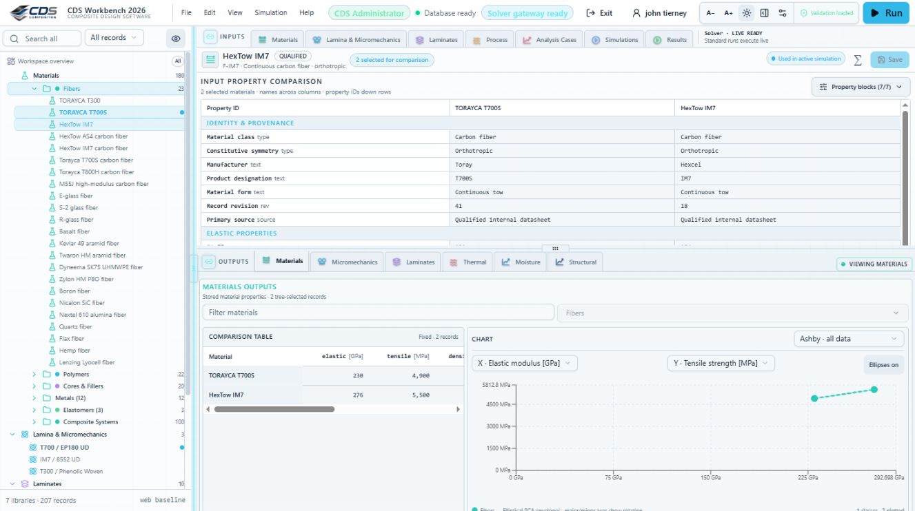The image size is (915, 511).
Task: Switch to the Analysis Cases tab
Action: coord(550,40)
